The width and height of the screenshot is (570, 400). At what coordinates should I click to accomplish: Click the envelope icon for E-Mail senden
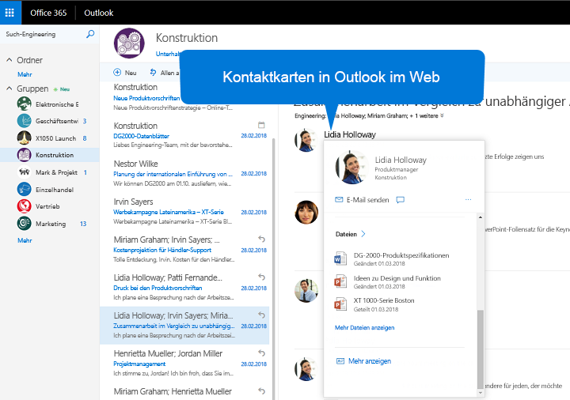339,200
